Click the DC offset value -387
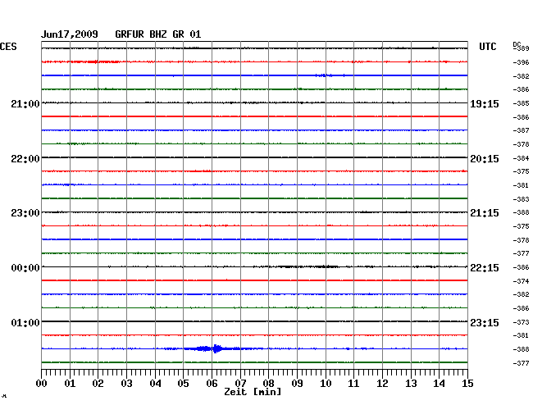 click(x=521, y=130)
